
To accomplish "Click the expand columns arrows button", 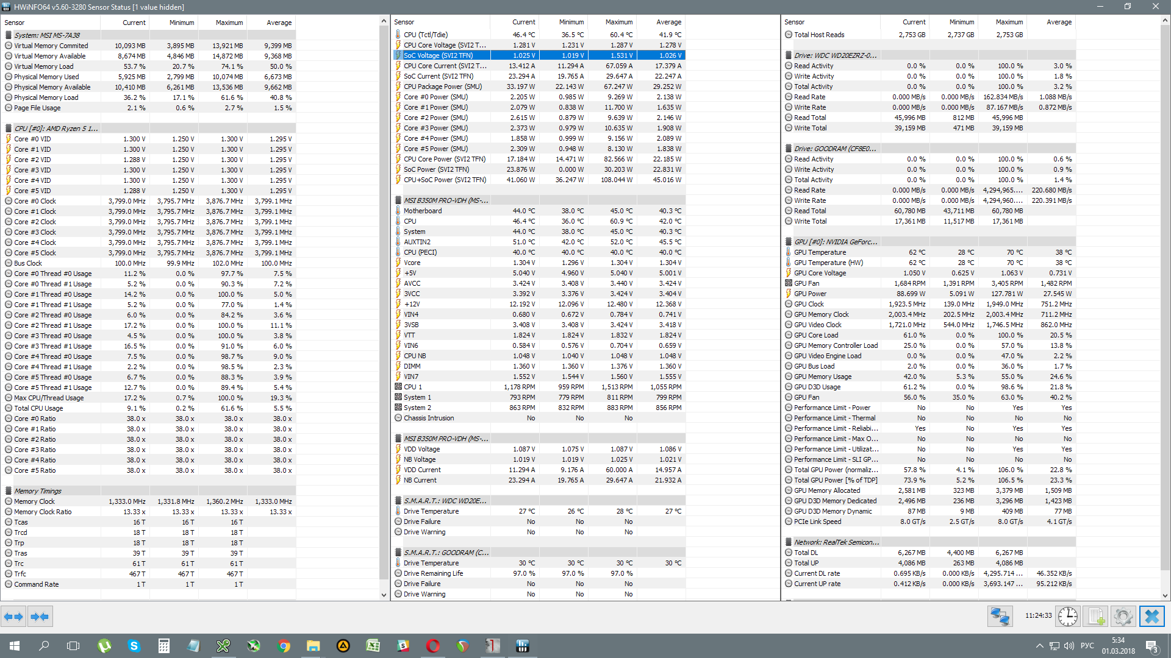I will (13, 617).
